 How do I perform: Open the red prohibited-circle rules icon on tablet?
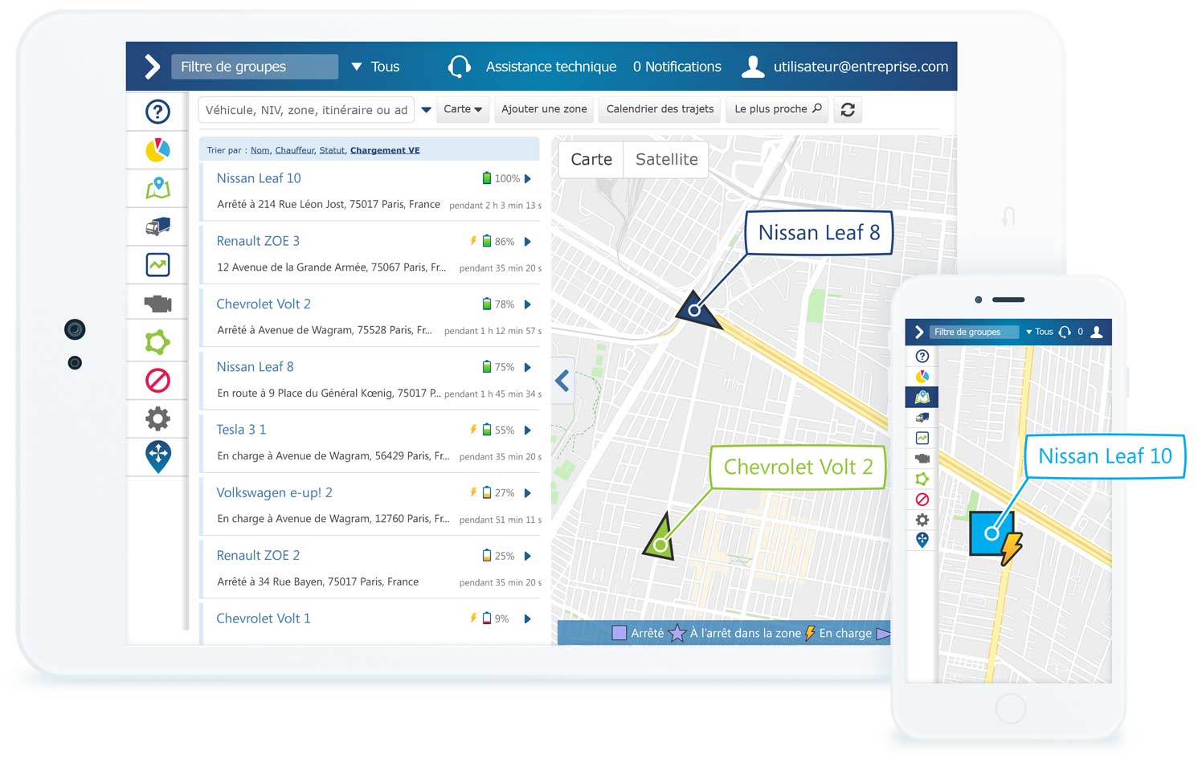(157, 381)
